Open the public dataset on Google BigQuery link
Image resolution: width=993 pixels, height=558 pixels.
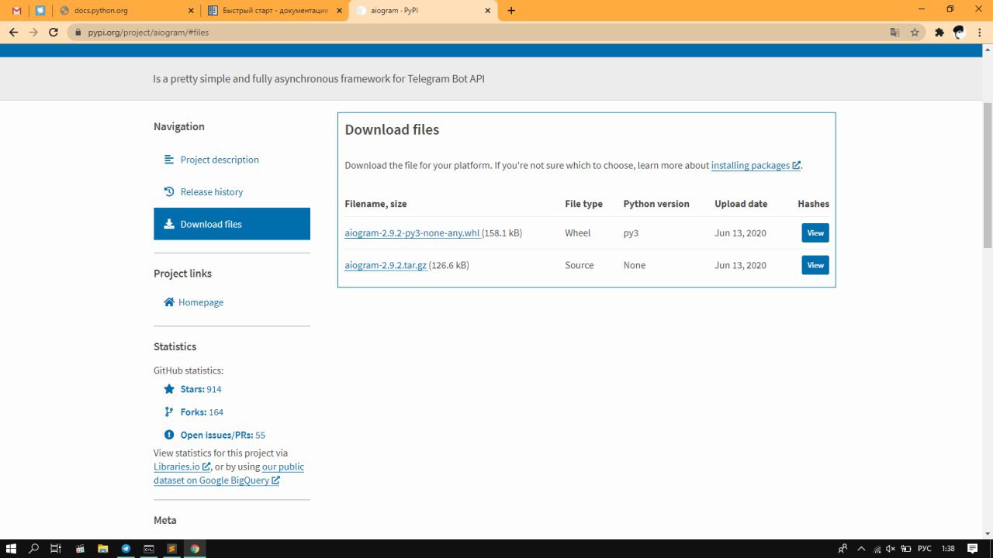[229, 474]
